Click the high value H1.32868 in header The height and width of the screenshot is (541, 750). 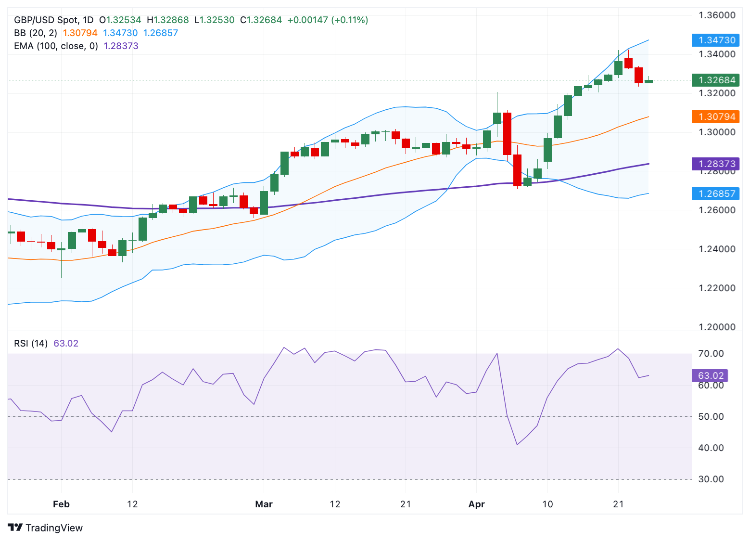(x=168, y=20)
